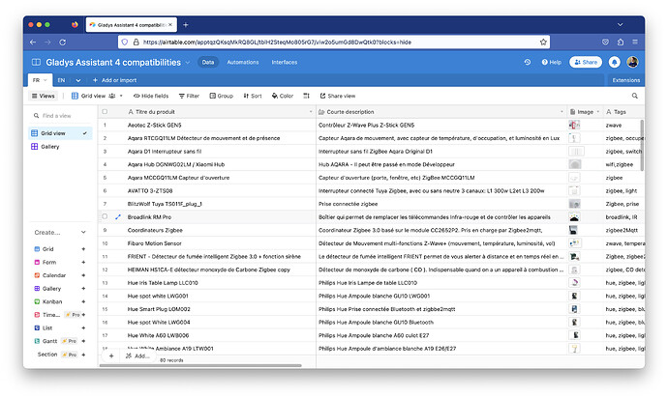Viewport: 668px width, 398px height.
Task: Open Titre du produit column menu
Action: tap(311, 112)
